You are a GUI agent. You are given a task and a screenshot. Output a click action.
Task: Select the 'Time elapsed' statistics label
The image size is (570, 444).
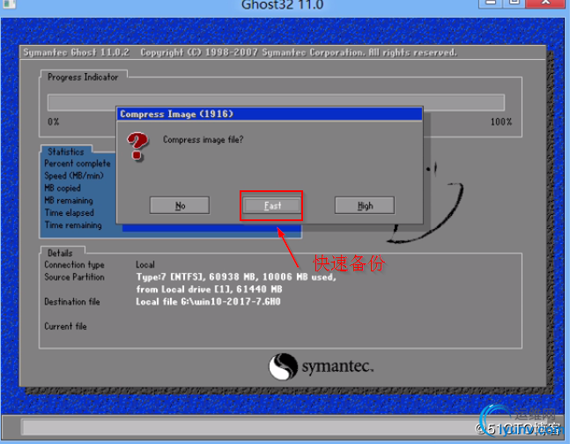[x=69, y=212]
